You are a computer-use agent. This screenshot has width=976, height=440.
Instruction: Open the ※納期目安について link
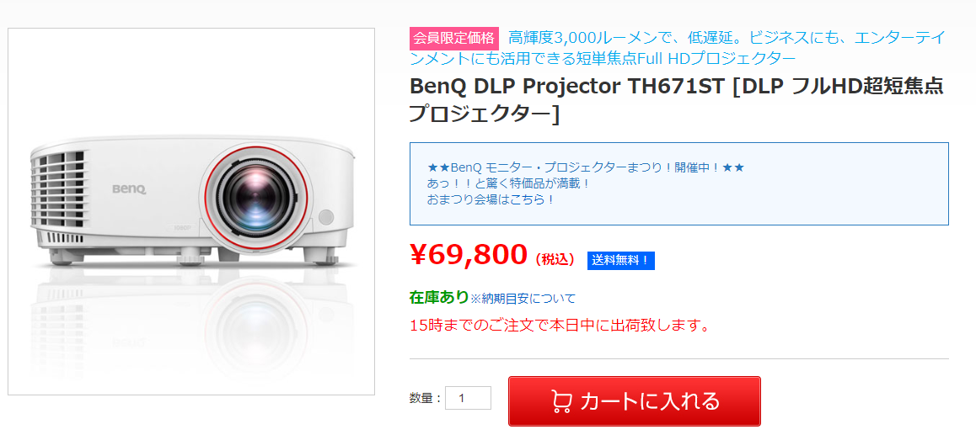[x=523, y=298]
